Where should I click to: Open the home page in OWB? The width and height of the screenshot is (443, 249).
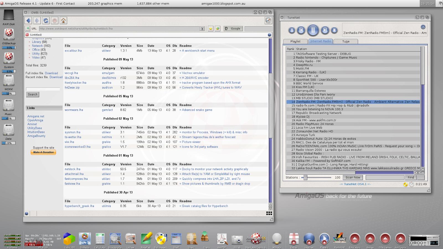pyautogui.click(x=63, y=20)
